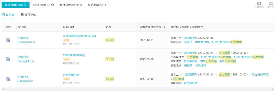The width and height of the screenshot is (276, 93).
Task: Open the Empagliflozin project document icon
Action: coord(8,59)
